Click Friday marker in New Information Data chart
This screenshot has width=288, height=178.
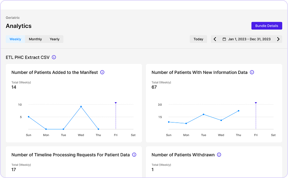[x=256, y=103]
